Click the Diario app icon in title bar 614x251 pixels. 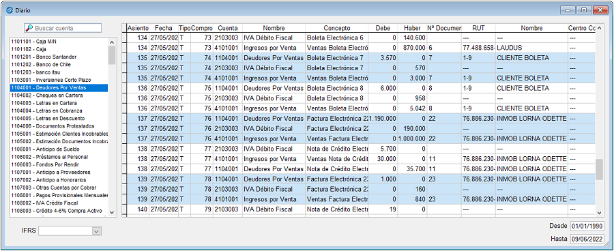coord(10,10)
